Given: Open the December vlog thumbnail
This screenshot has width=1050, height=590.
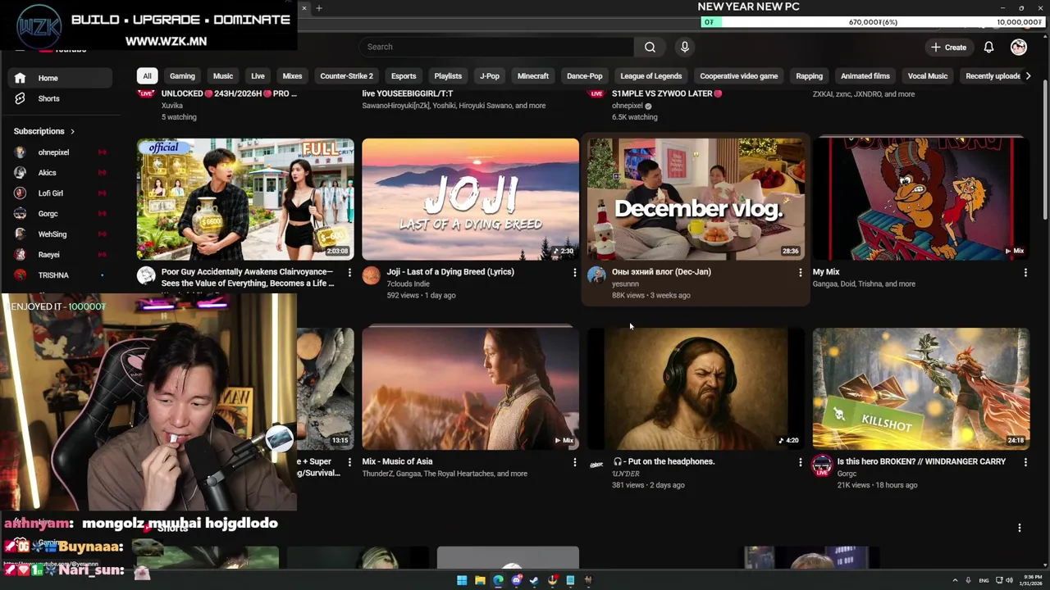Looking at the screenshot, I should point(696,199).
